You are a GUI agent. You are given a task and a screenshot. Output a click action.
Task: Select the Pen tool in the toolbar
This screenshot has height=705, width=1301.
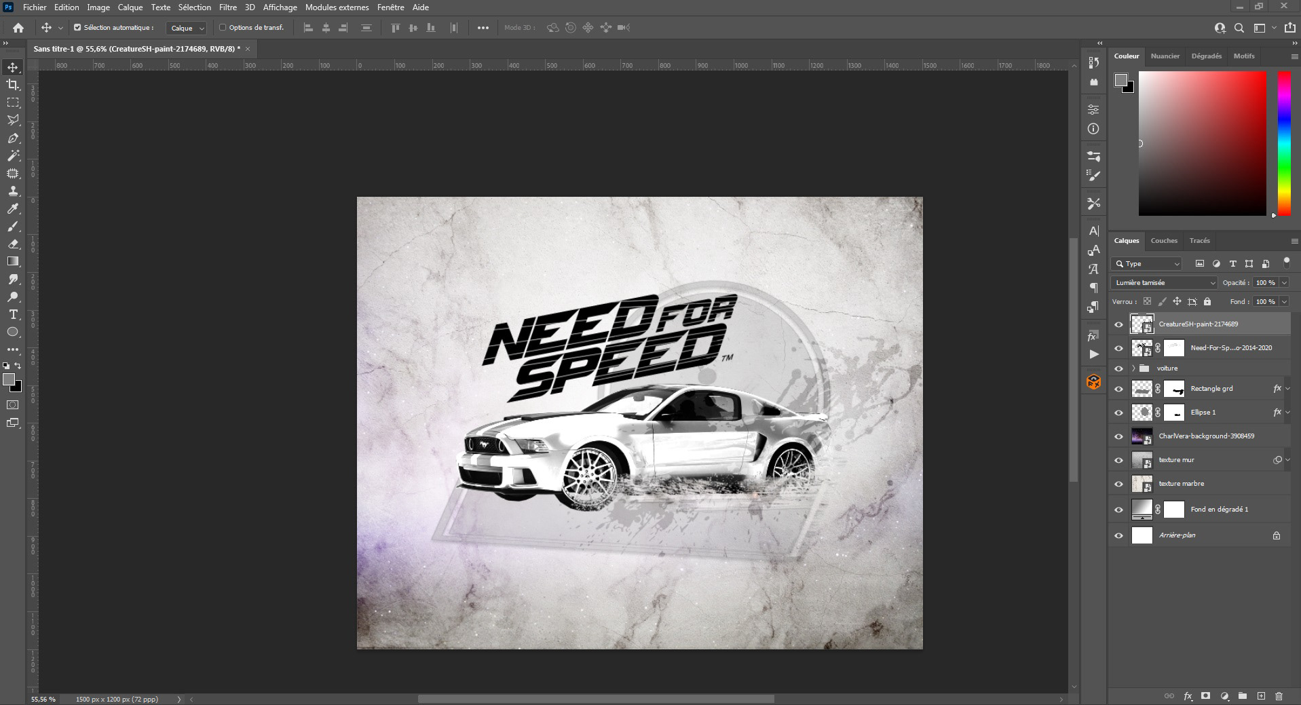(13, 138)
